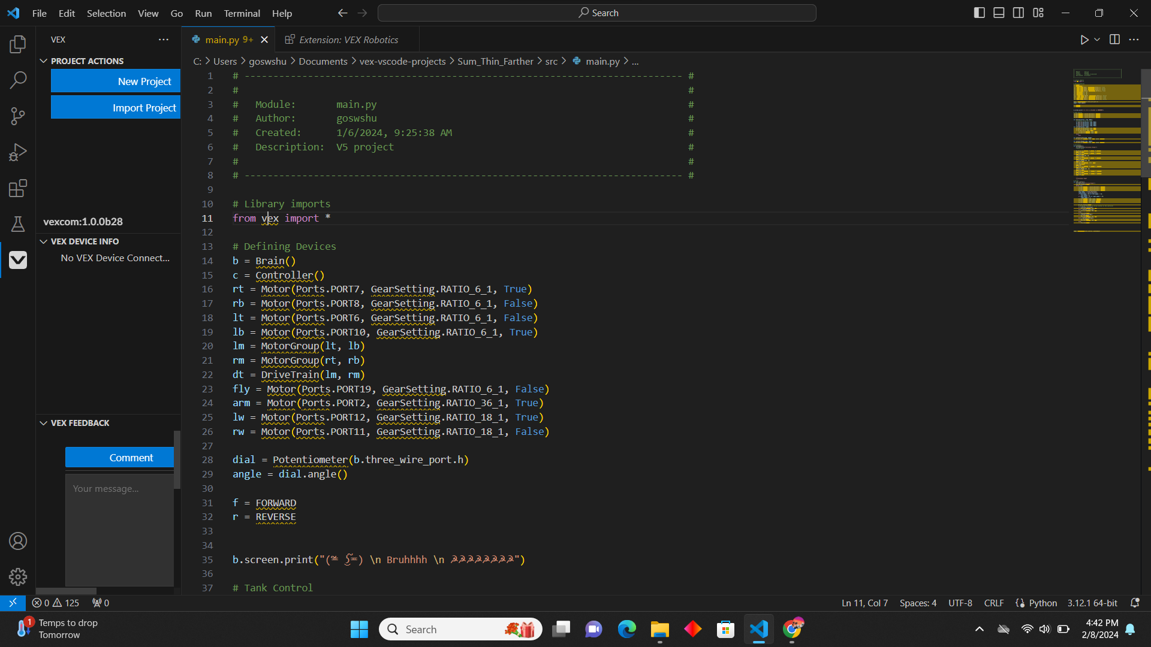
Task: Click the Comment button in VEX Feedback
Action: 131,458
